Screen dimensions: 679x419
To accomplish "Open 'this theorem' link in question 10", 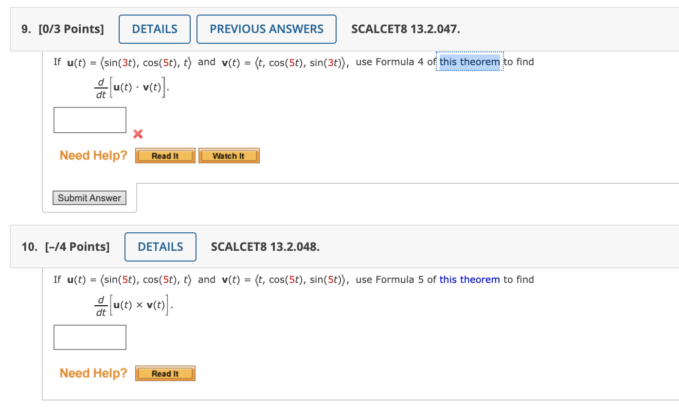I will point(469,279).
